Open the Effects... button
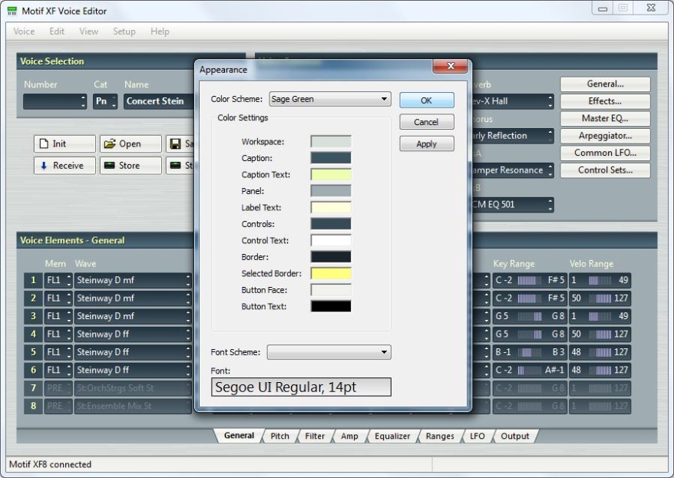The width and height of the screenshot is (674, 478). point(605,101)
